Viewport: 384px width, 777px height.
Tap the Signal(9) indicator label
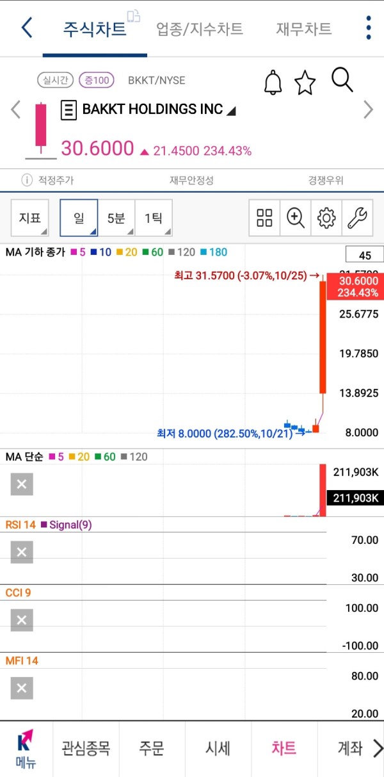[66, 525]
